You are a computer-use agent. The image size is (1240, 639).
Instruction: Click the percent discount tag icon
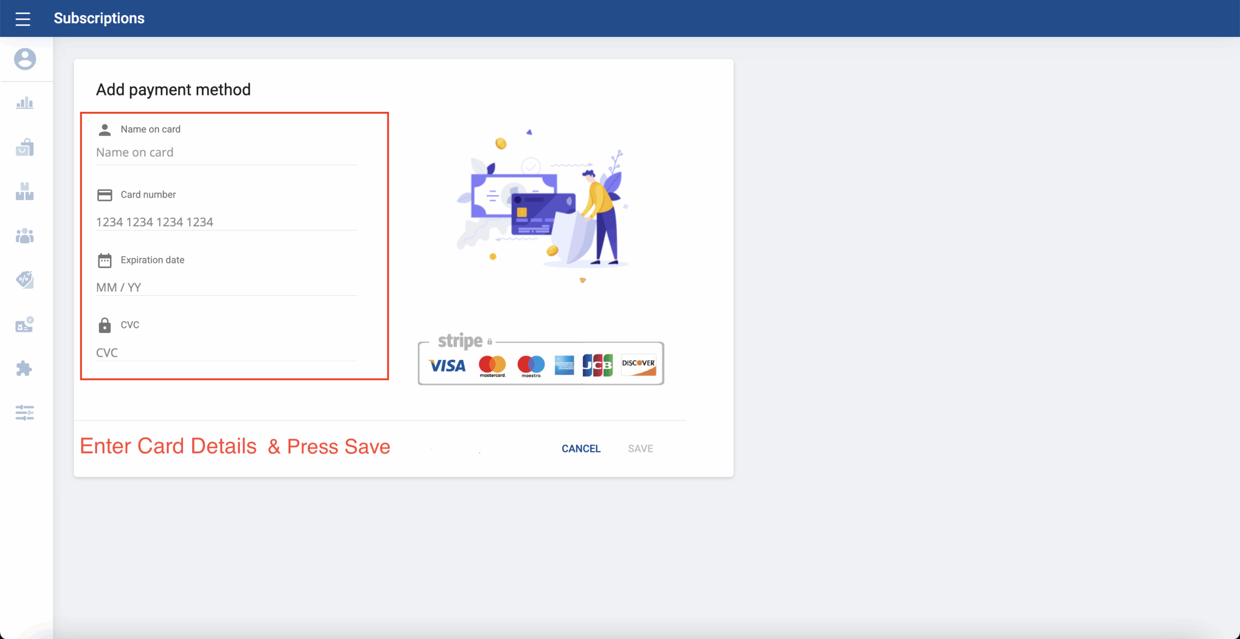point(25,280)
